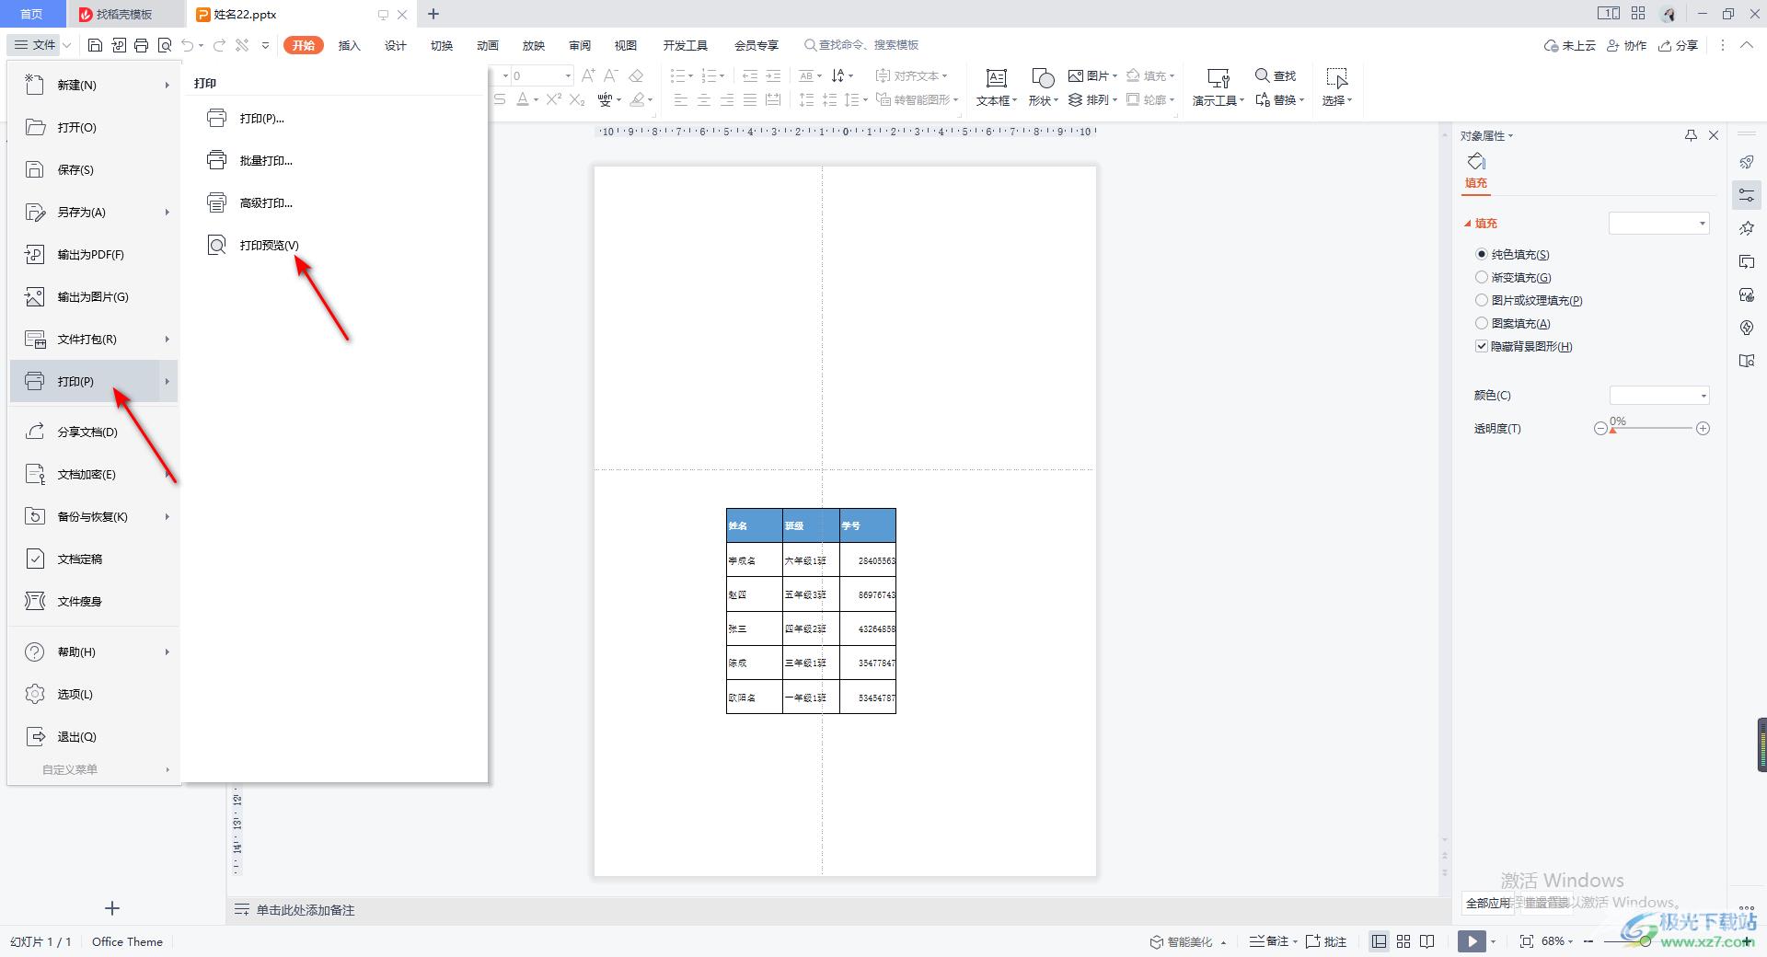This screenshot has height=957, width=1767.
Task: Close the Object Properties panel
Action: point(1714,135)
